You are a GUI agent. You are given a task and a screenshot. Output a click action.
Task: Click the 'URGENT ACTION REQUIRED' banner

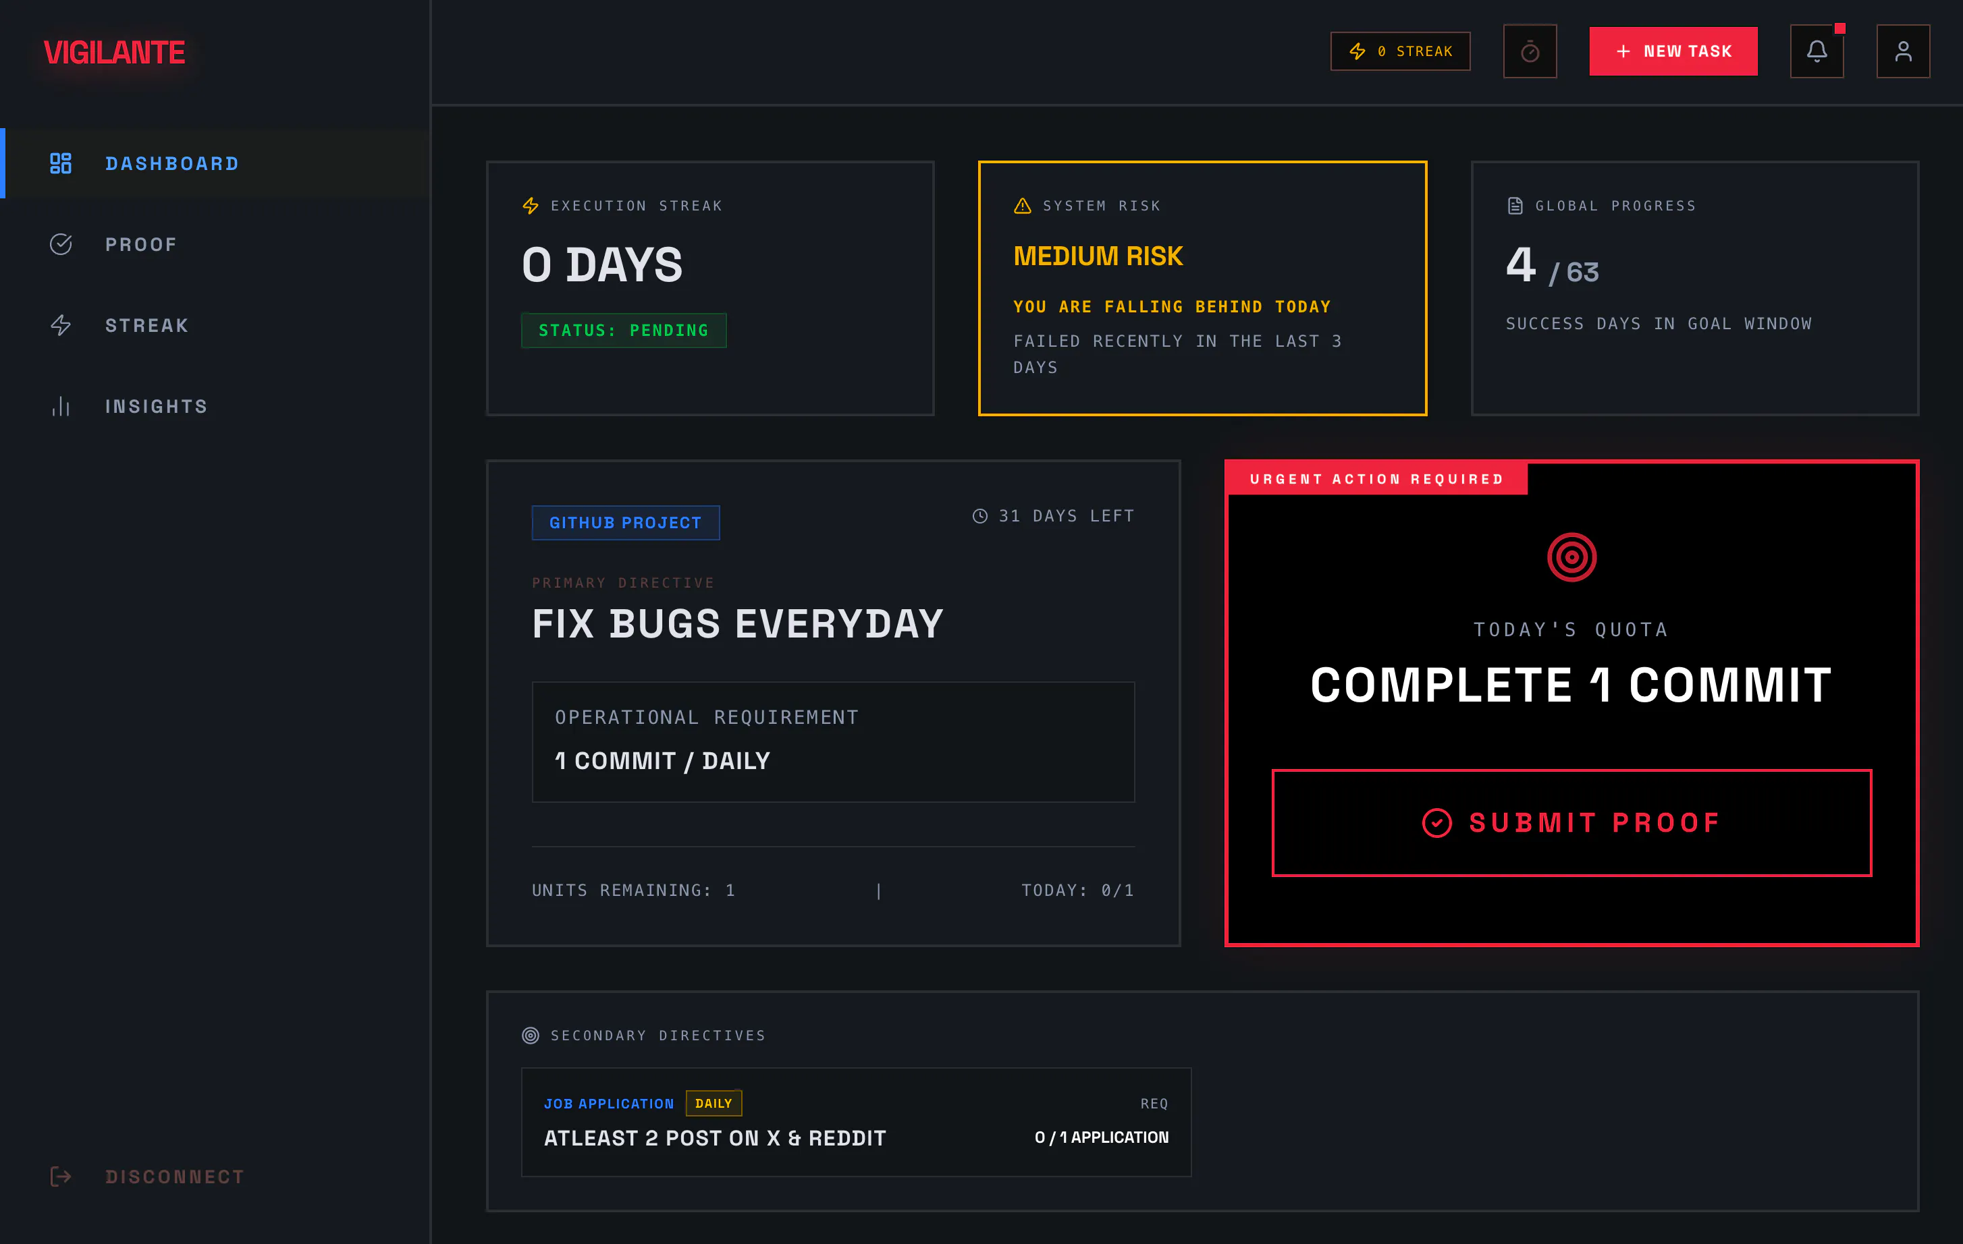point(1377,479)
